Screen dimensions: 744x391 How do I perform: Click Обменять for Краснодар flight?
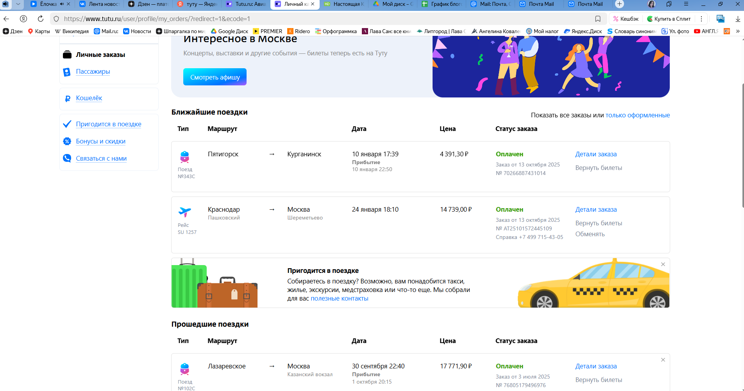click(x=590, y=234)
